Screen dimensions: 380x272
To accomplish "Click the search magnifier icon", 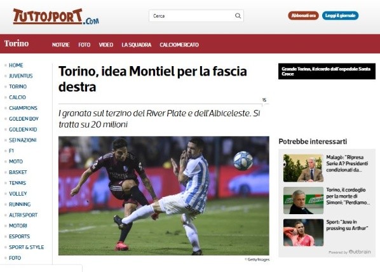I will [x=238, y=16].
